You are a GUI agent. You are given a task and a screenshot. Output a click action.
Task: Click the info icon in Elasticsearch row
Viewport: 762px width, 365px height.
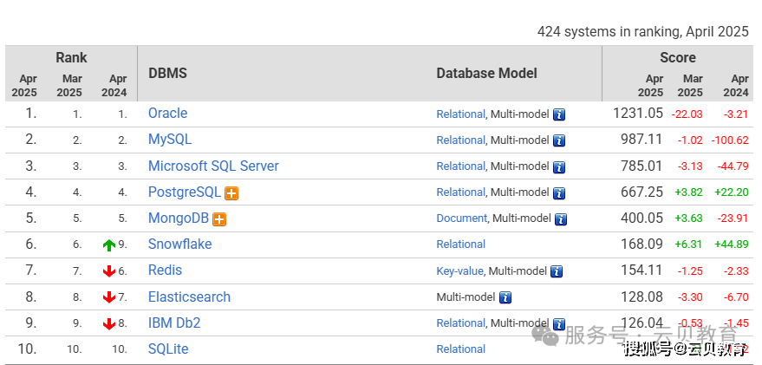[x=505, y=297]
